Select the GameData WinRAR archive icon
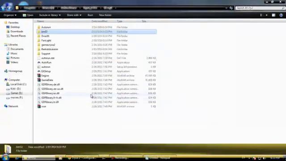286x161 pixels. click(39, 80)
